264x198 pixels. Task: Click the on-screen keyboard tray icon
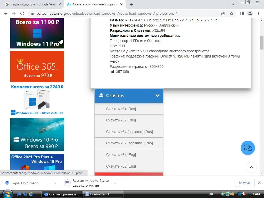coord(211,194)
